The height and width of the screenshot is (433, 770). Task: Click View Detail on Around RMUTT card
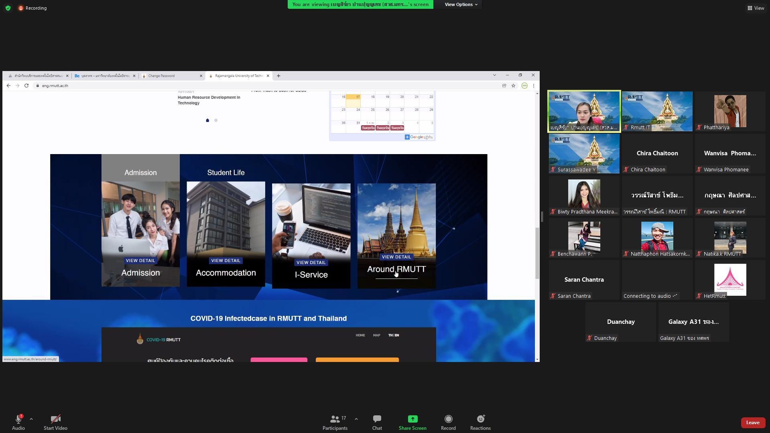396,257
